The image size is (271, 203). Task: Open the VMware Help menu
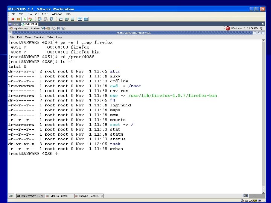[68, 14]
